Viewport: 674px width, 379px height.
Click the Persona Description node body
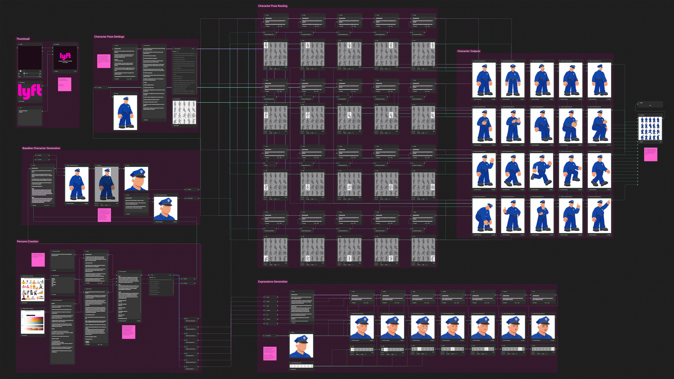(x=129, y=297)
